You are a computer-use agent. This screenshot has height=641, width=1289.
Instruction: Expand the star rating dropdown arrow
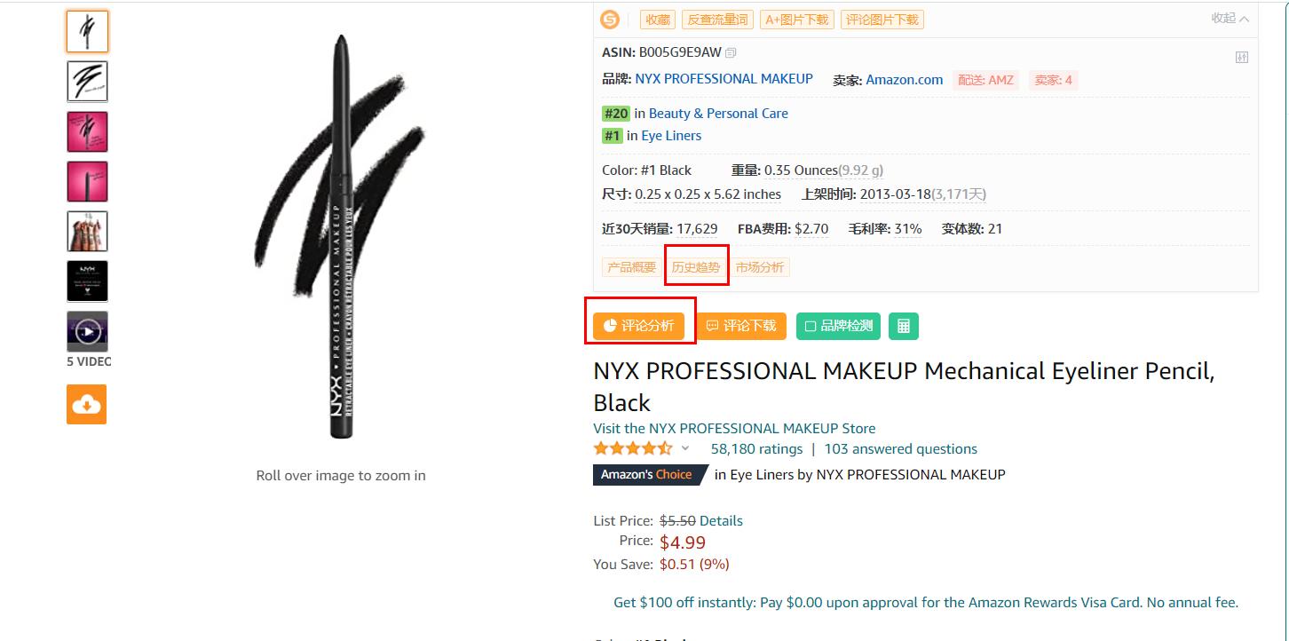click(x=685, y=448)
